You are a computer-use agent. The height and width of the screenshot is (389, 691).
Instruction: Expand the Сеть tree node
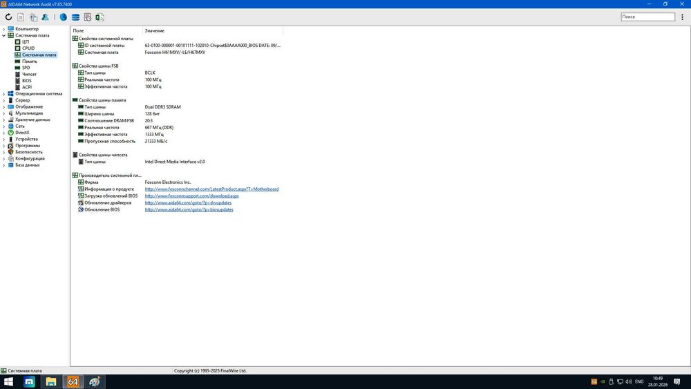tap(4, 126)
